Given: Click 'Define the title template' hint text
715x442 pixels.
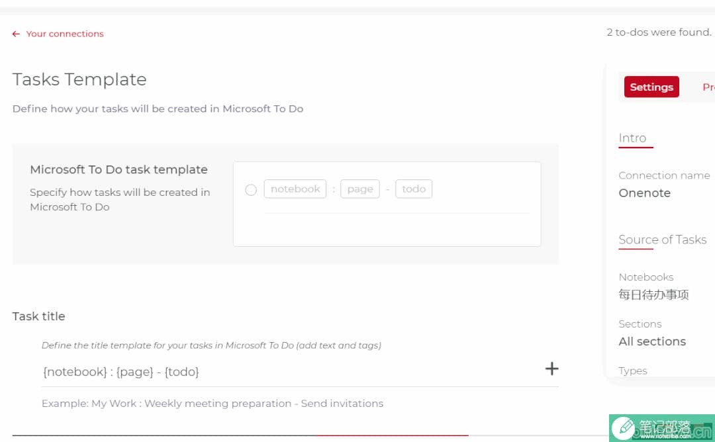Looking at the screenshot, I should 212,345.
